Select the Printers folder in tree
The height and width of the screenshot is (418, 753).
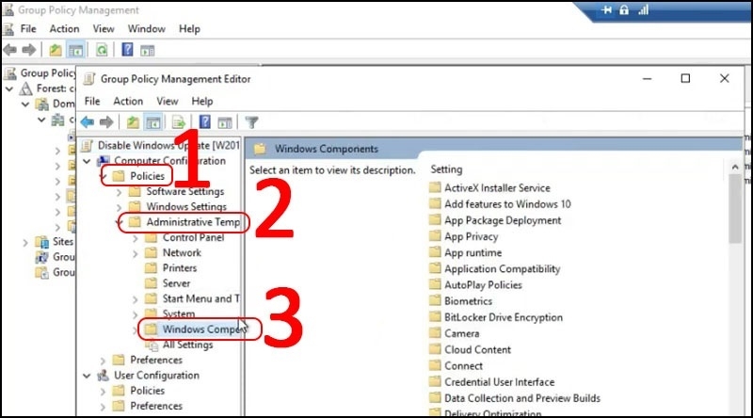[179, 268]
